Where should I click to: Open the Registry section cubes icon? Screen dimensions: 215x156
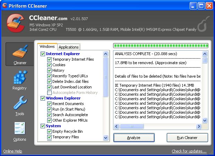pos(20,77)
